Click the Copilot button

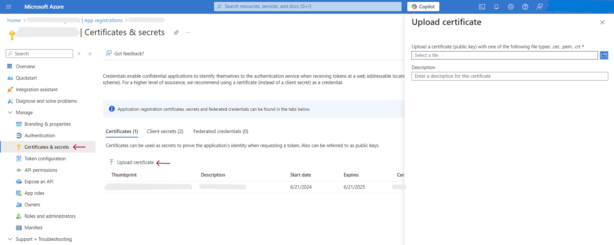(x=423, y=7)
